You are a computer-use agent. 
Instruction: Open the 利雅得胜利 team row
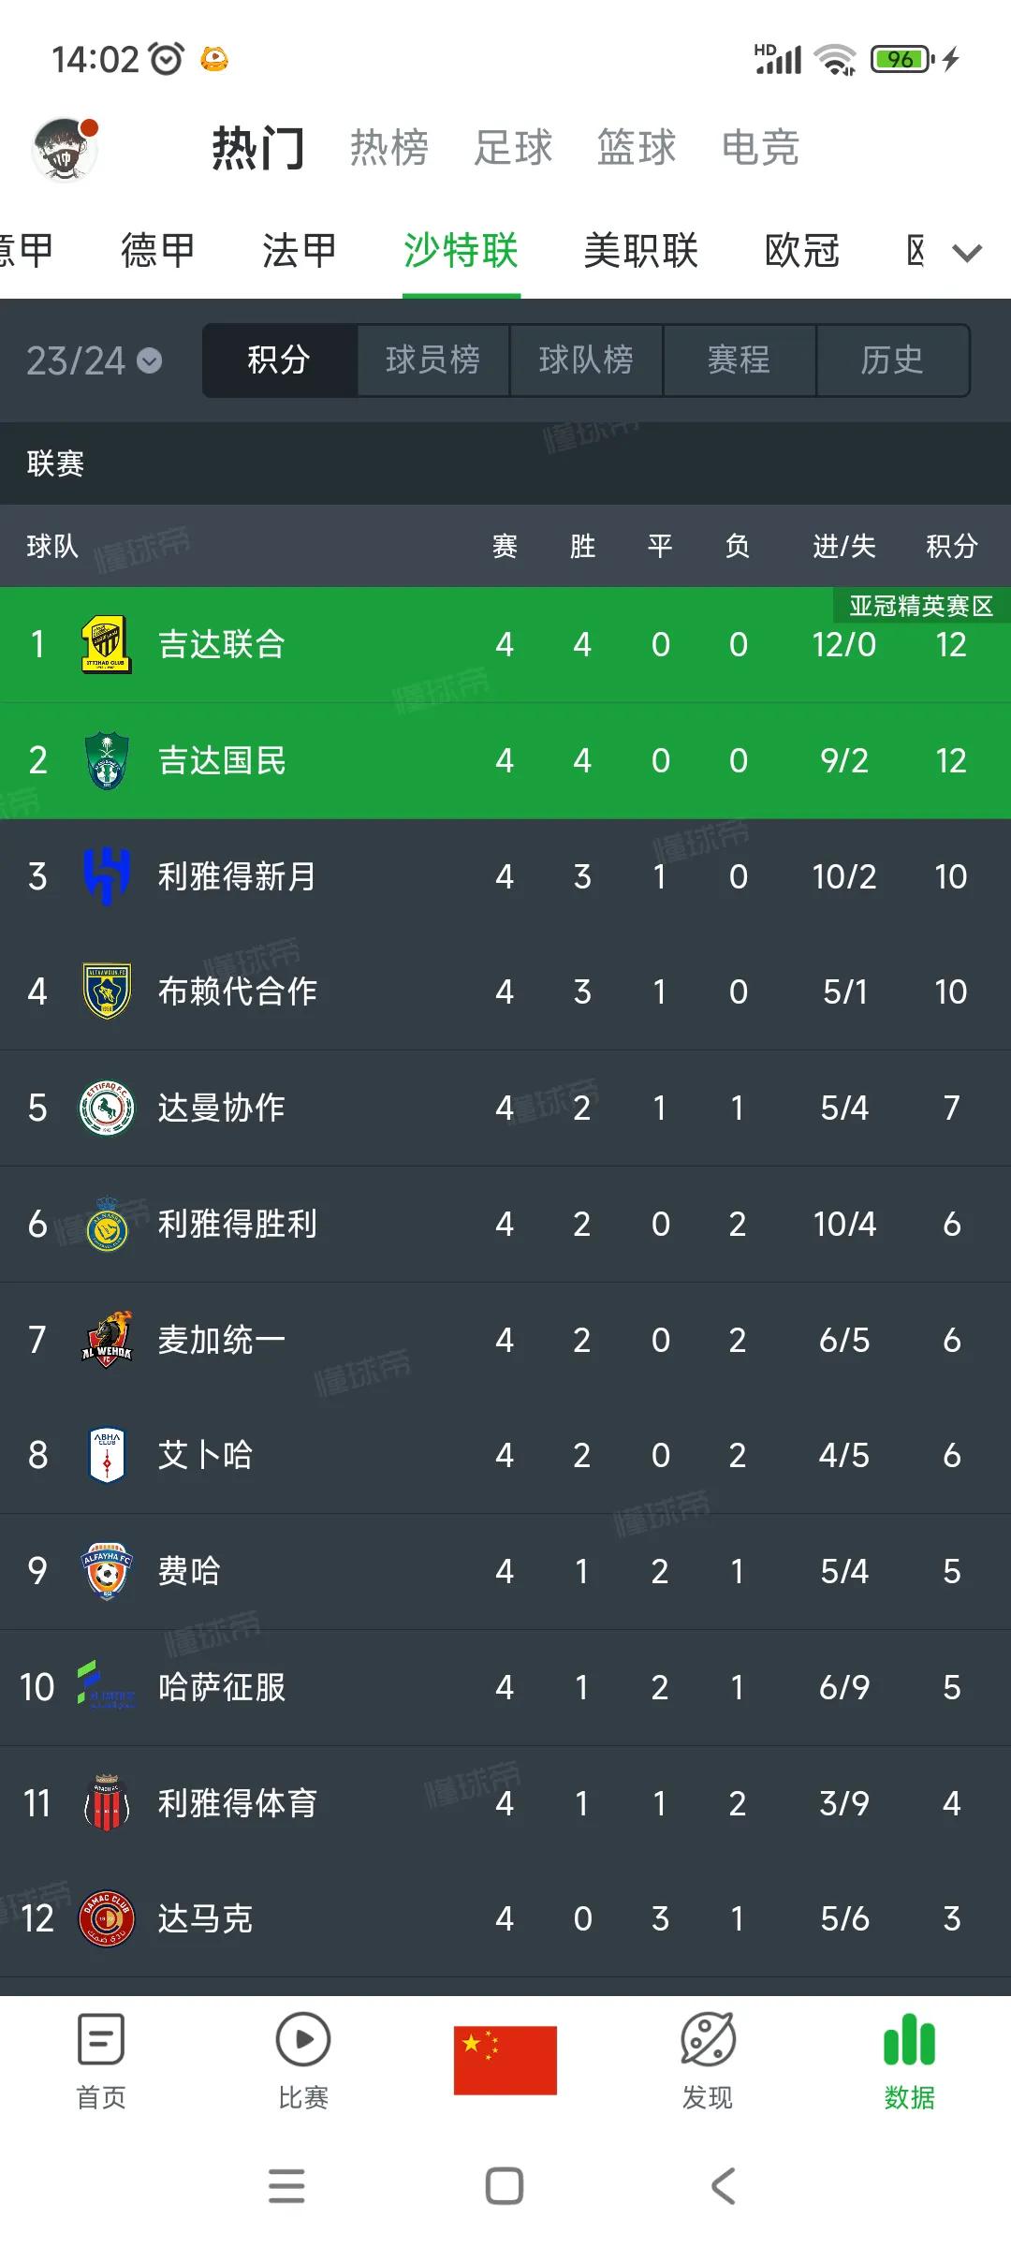(505, 1224)
